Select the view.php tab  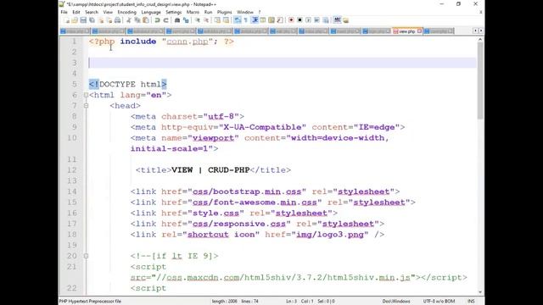click(x=406, y=31)
